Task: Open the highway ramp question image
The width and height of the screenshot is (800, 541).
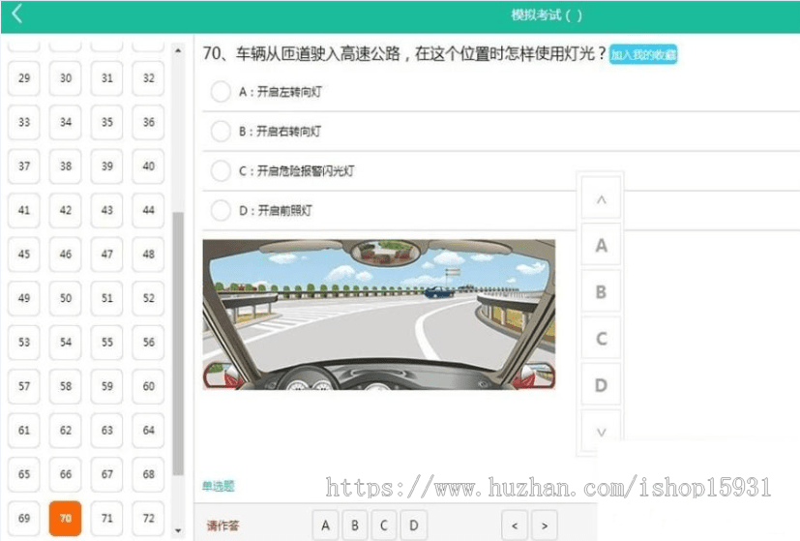Action: click(378, 315)
